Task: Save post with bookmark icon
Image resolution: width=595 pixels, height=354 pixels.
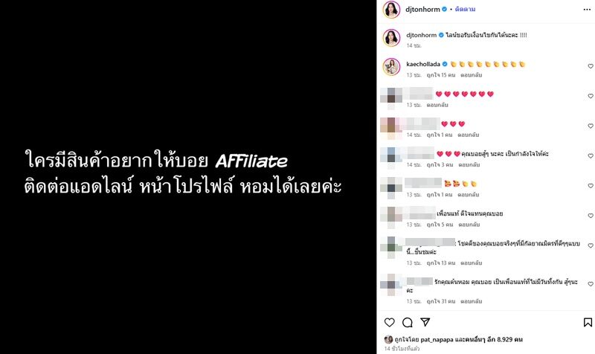Action: pyautogui.click(x=588, y=323)
